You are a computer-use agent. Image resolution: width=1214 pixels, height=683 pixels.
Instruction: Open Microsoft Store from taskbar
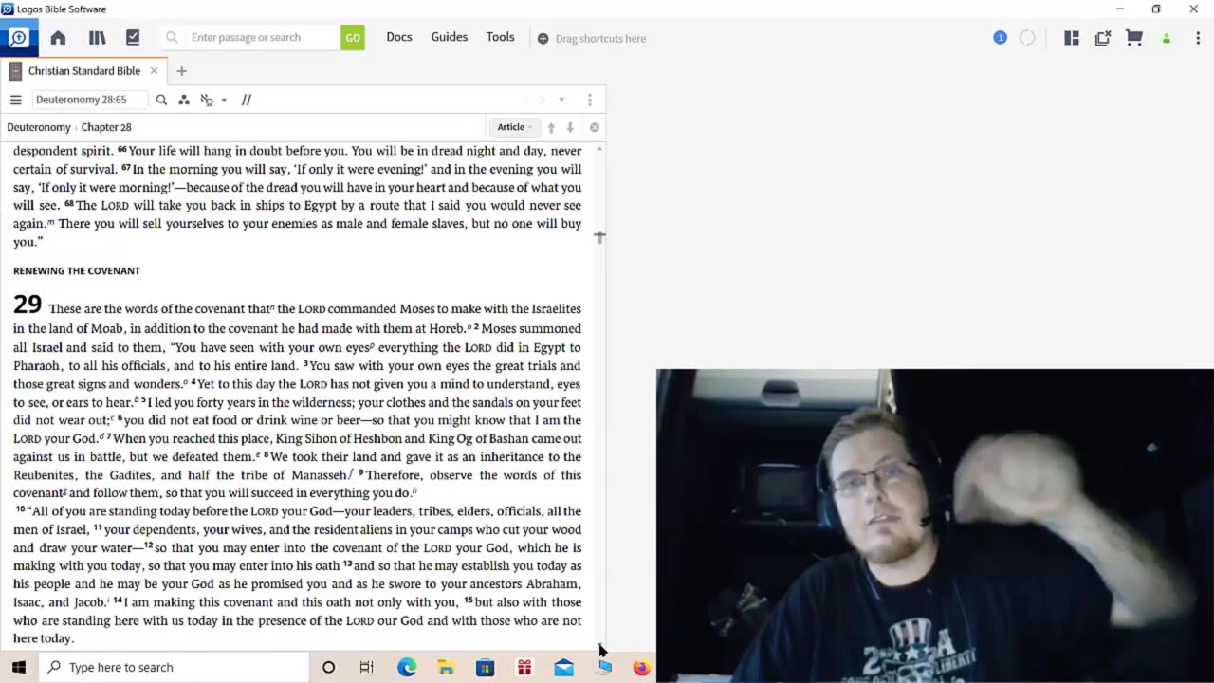485,667
